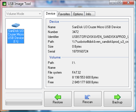Image resolution: width=136 pixels, height=112 pixels.
Task: Click the blue Rescan arrow icon
Action: pos(88,97)
